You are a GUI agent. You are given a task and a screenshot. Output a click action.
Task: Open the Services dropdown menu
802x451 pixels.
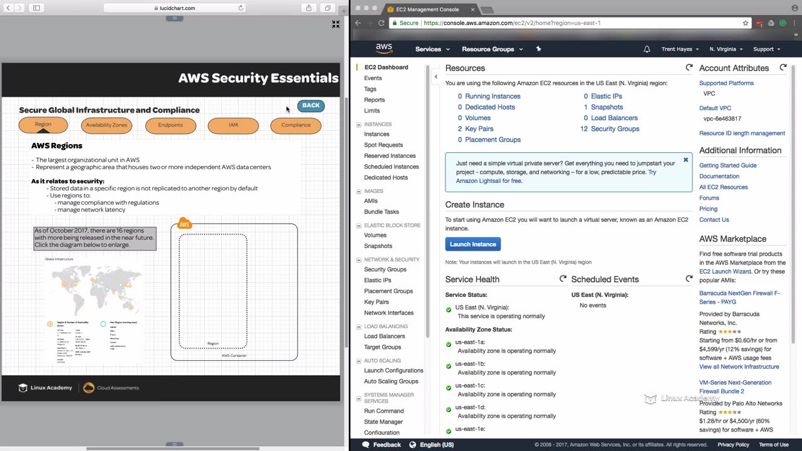coord(432,49)
